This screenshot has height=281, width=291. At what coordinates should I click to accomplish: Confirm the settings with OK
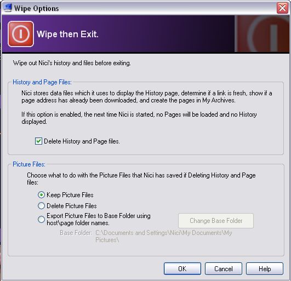182,269
